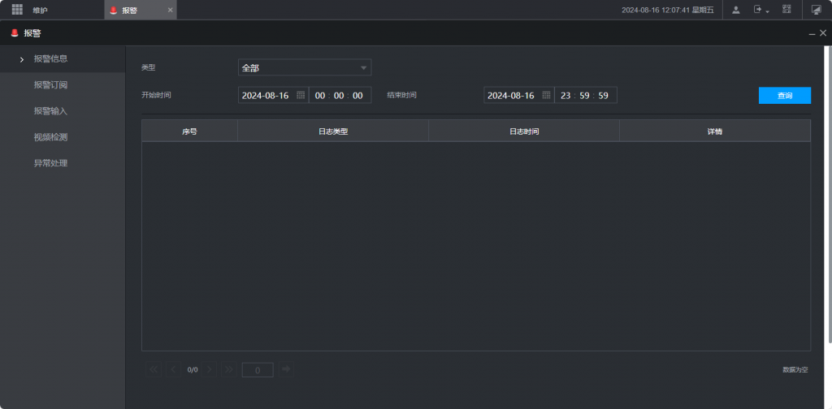Close the 报警 tab
The height and width of the screenshot is (409, 832).
click(170, 10)
